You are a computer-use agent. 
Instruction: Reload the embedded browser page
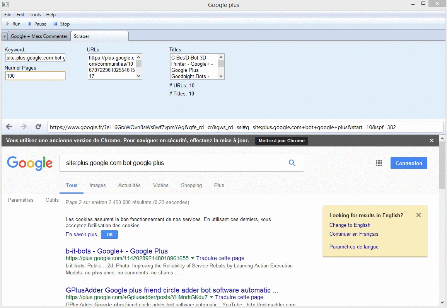pos(38,127)
